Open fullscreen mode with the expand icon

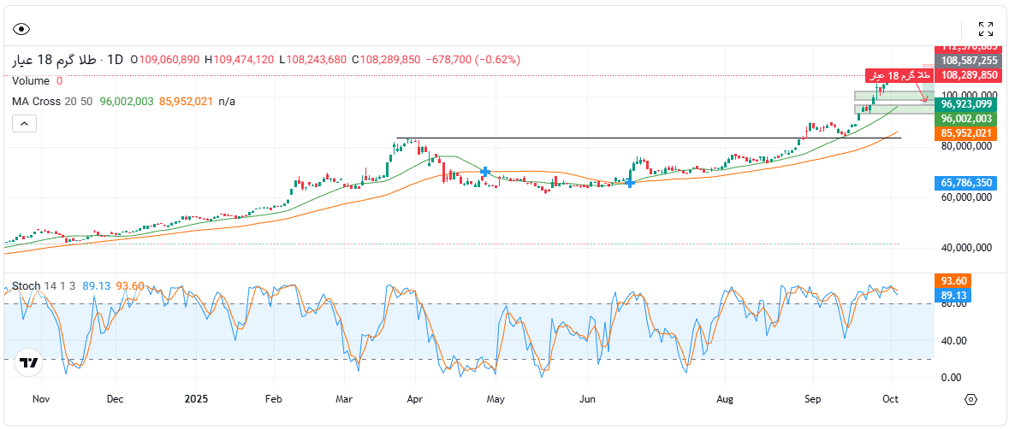pyautogui.click(x=985, y=29)
